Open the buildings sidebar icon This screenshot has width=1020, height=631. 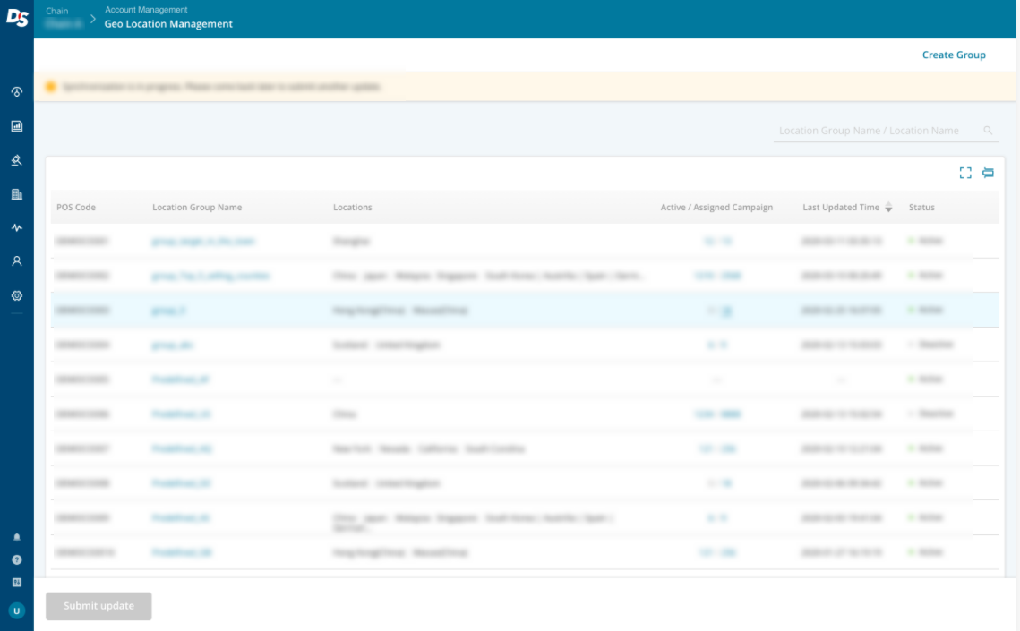pos(17,194)
